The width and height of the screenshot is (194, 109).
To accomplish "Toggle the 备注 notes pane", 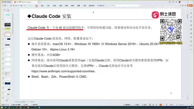I will 137,105.
